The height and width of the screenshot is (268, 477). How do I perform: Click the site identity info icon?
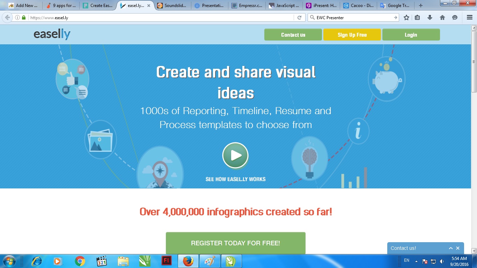click(17, 17)
